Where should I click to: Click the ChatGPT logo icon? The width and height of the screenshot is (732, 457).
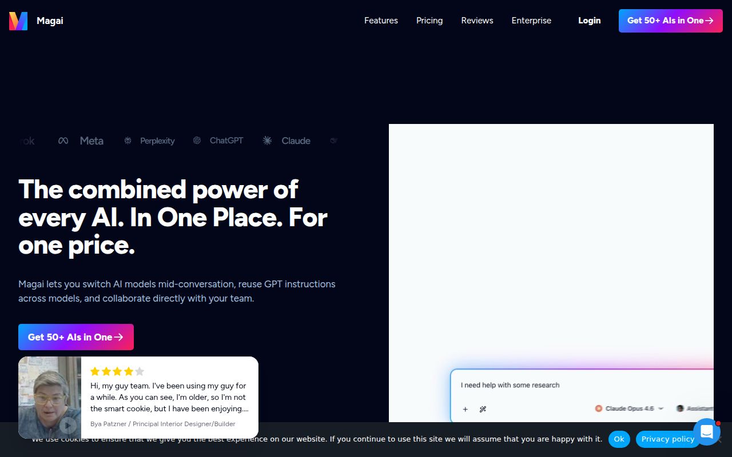(x=197, y=141)
